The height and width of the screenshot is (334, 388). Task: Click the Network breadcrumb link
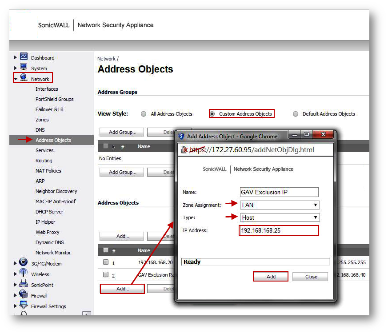click(106, 59)
